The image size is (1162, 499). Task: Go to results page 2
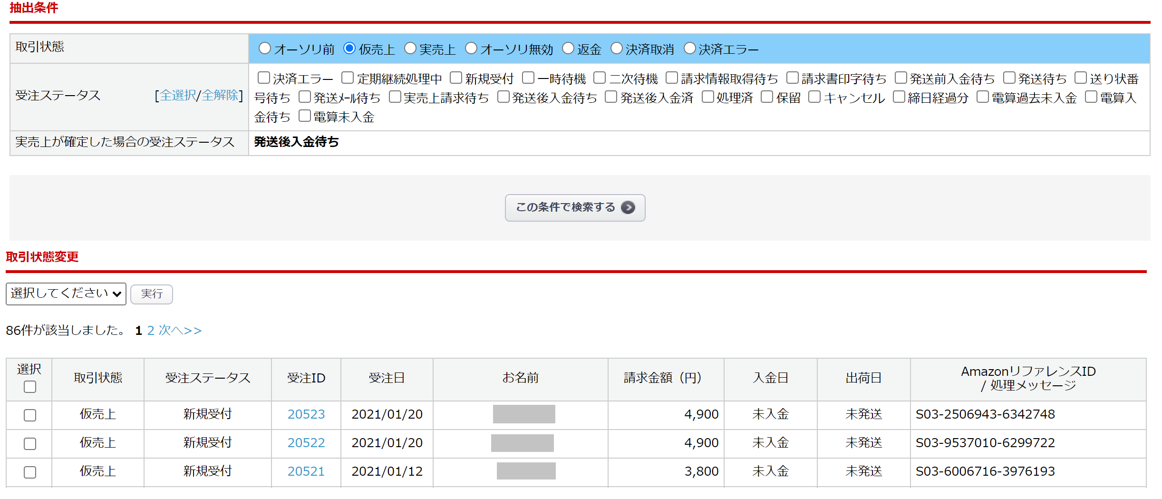click(x=151, y=331)
